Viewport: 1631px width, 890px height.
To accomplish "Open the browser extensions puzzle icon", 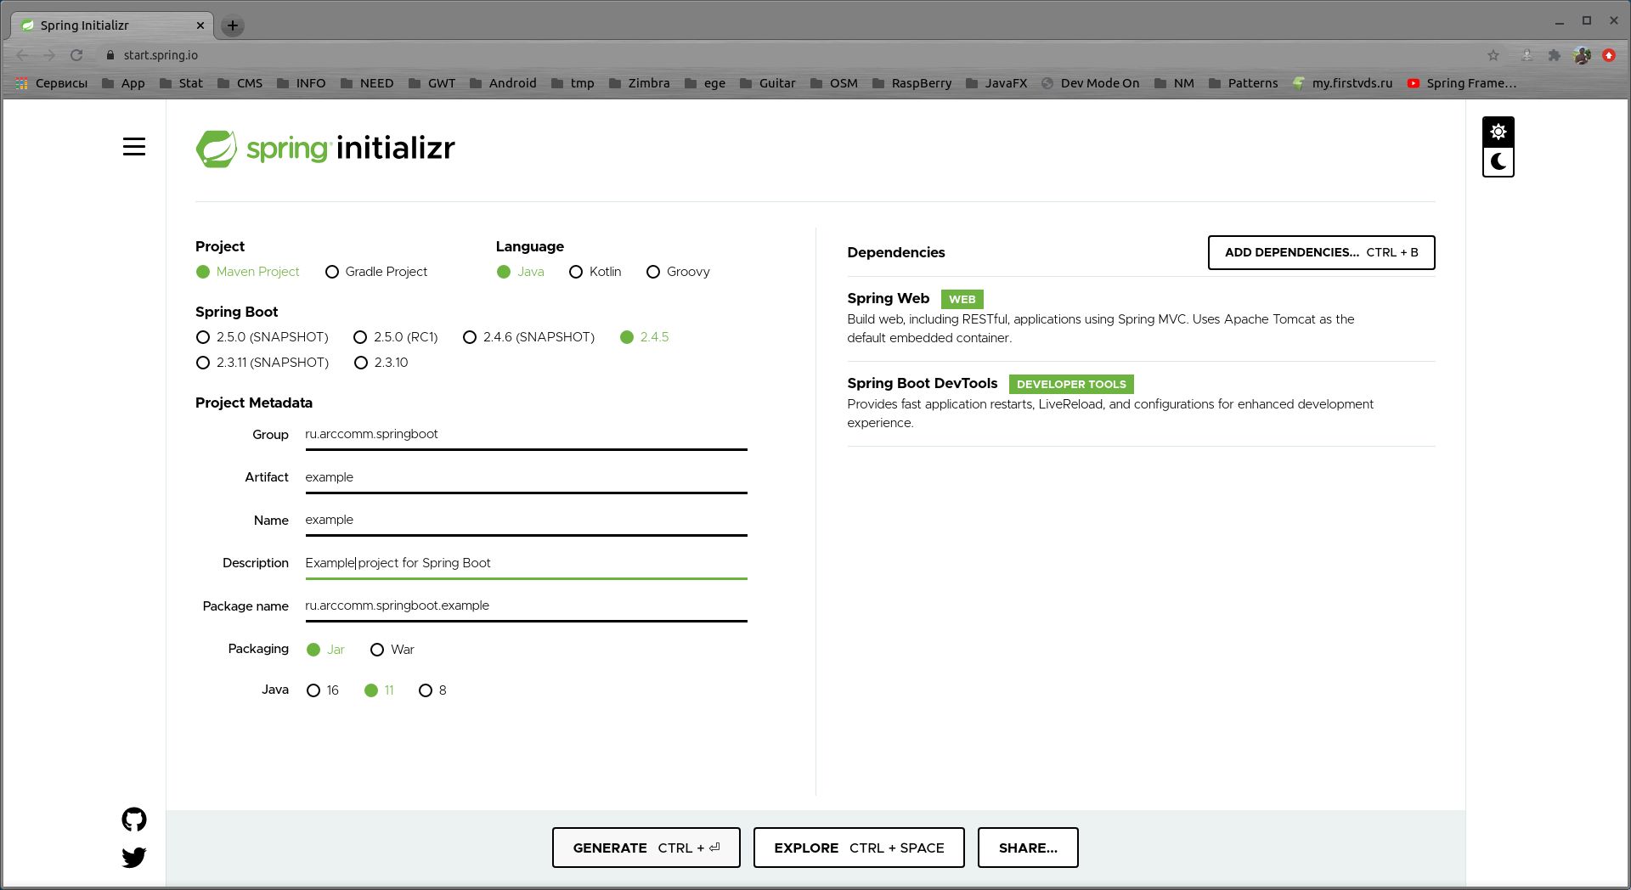I will [x=1554, y=55].
